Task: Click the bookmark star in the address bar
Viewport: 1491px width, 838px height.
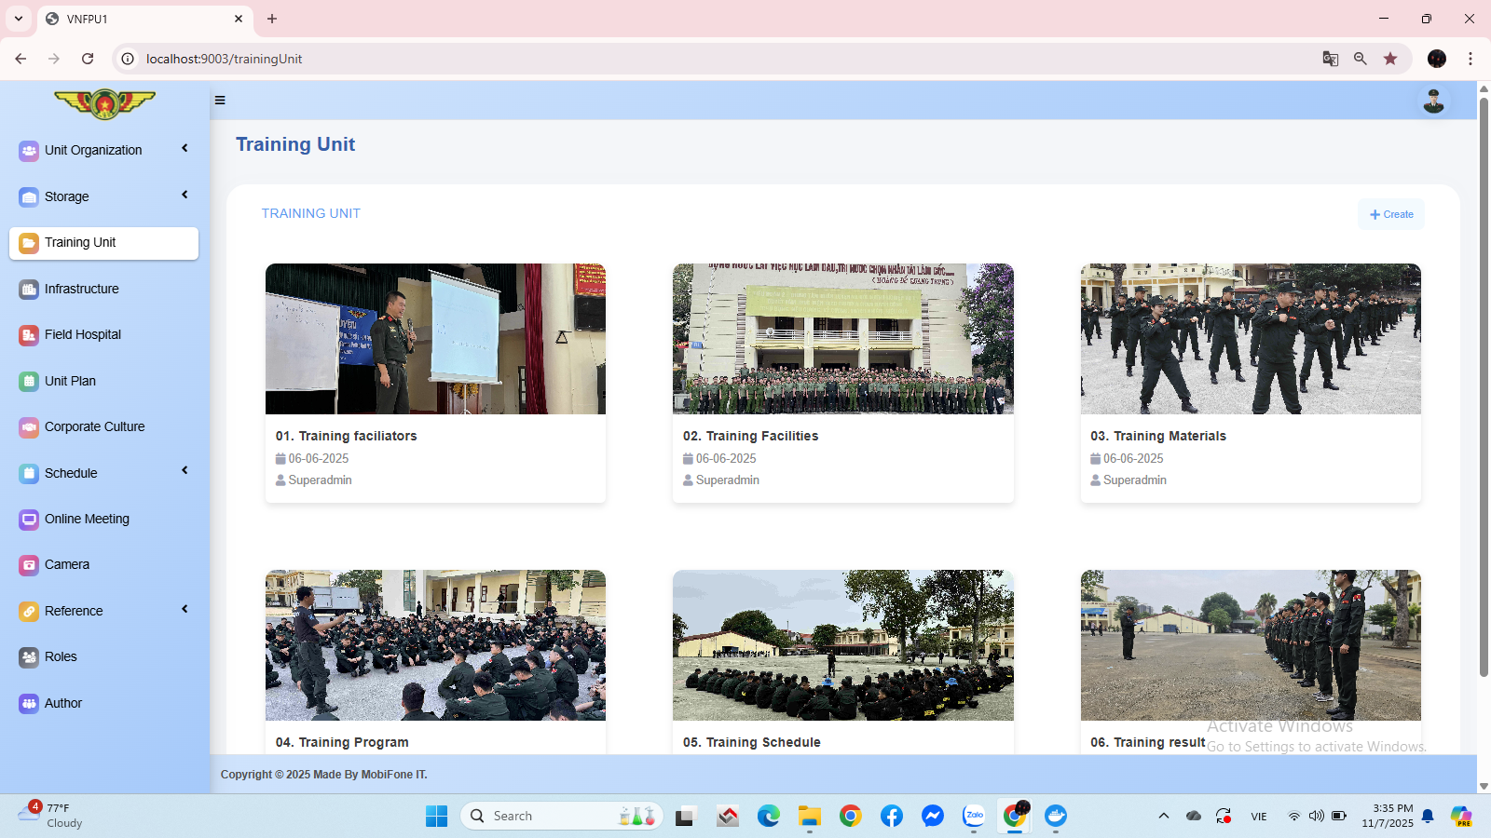Action: 1391,59
